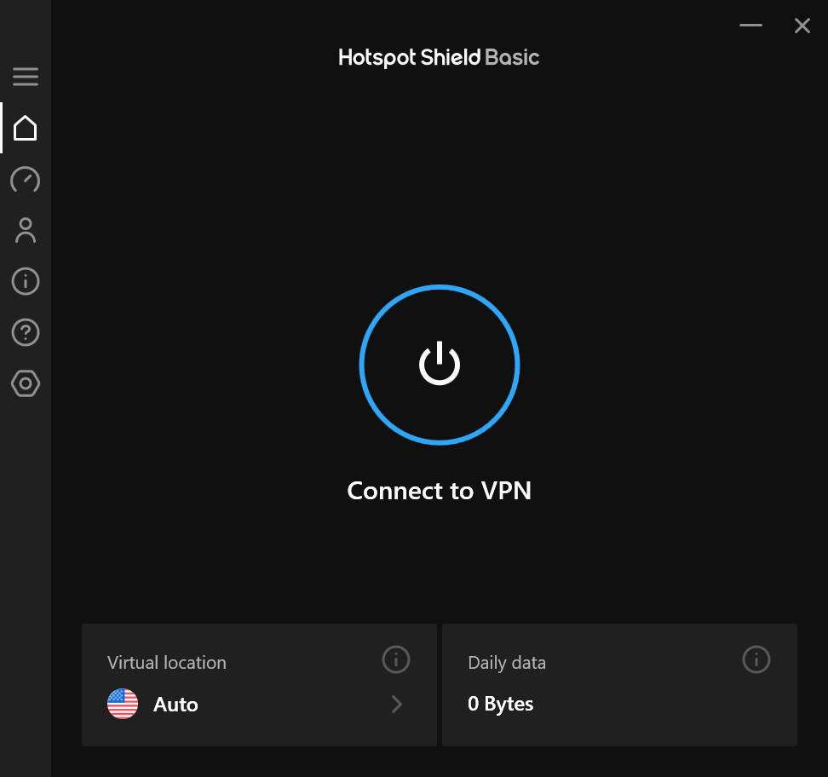828x777 pixels.
Task: Open help via question mark icon
Action: pyautogui.click(x=26, y=332)
